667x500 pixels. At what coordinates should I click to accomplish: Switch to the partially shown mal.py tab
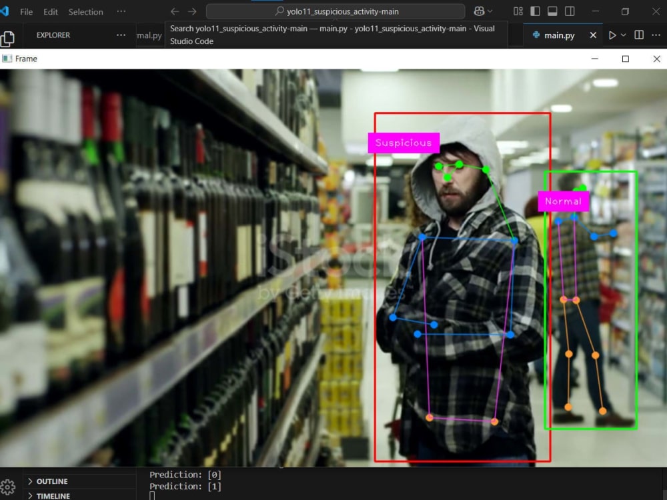(149, 36)
